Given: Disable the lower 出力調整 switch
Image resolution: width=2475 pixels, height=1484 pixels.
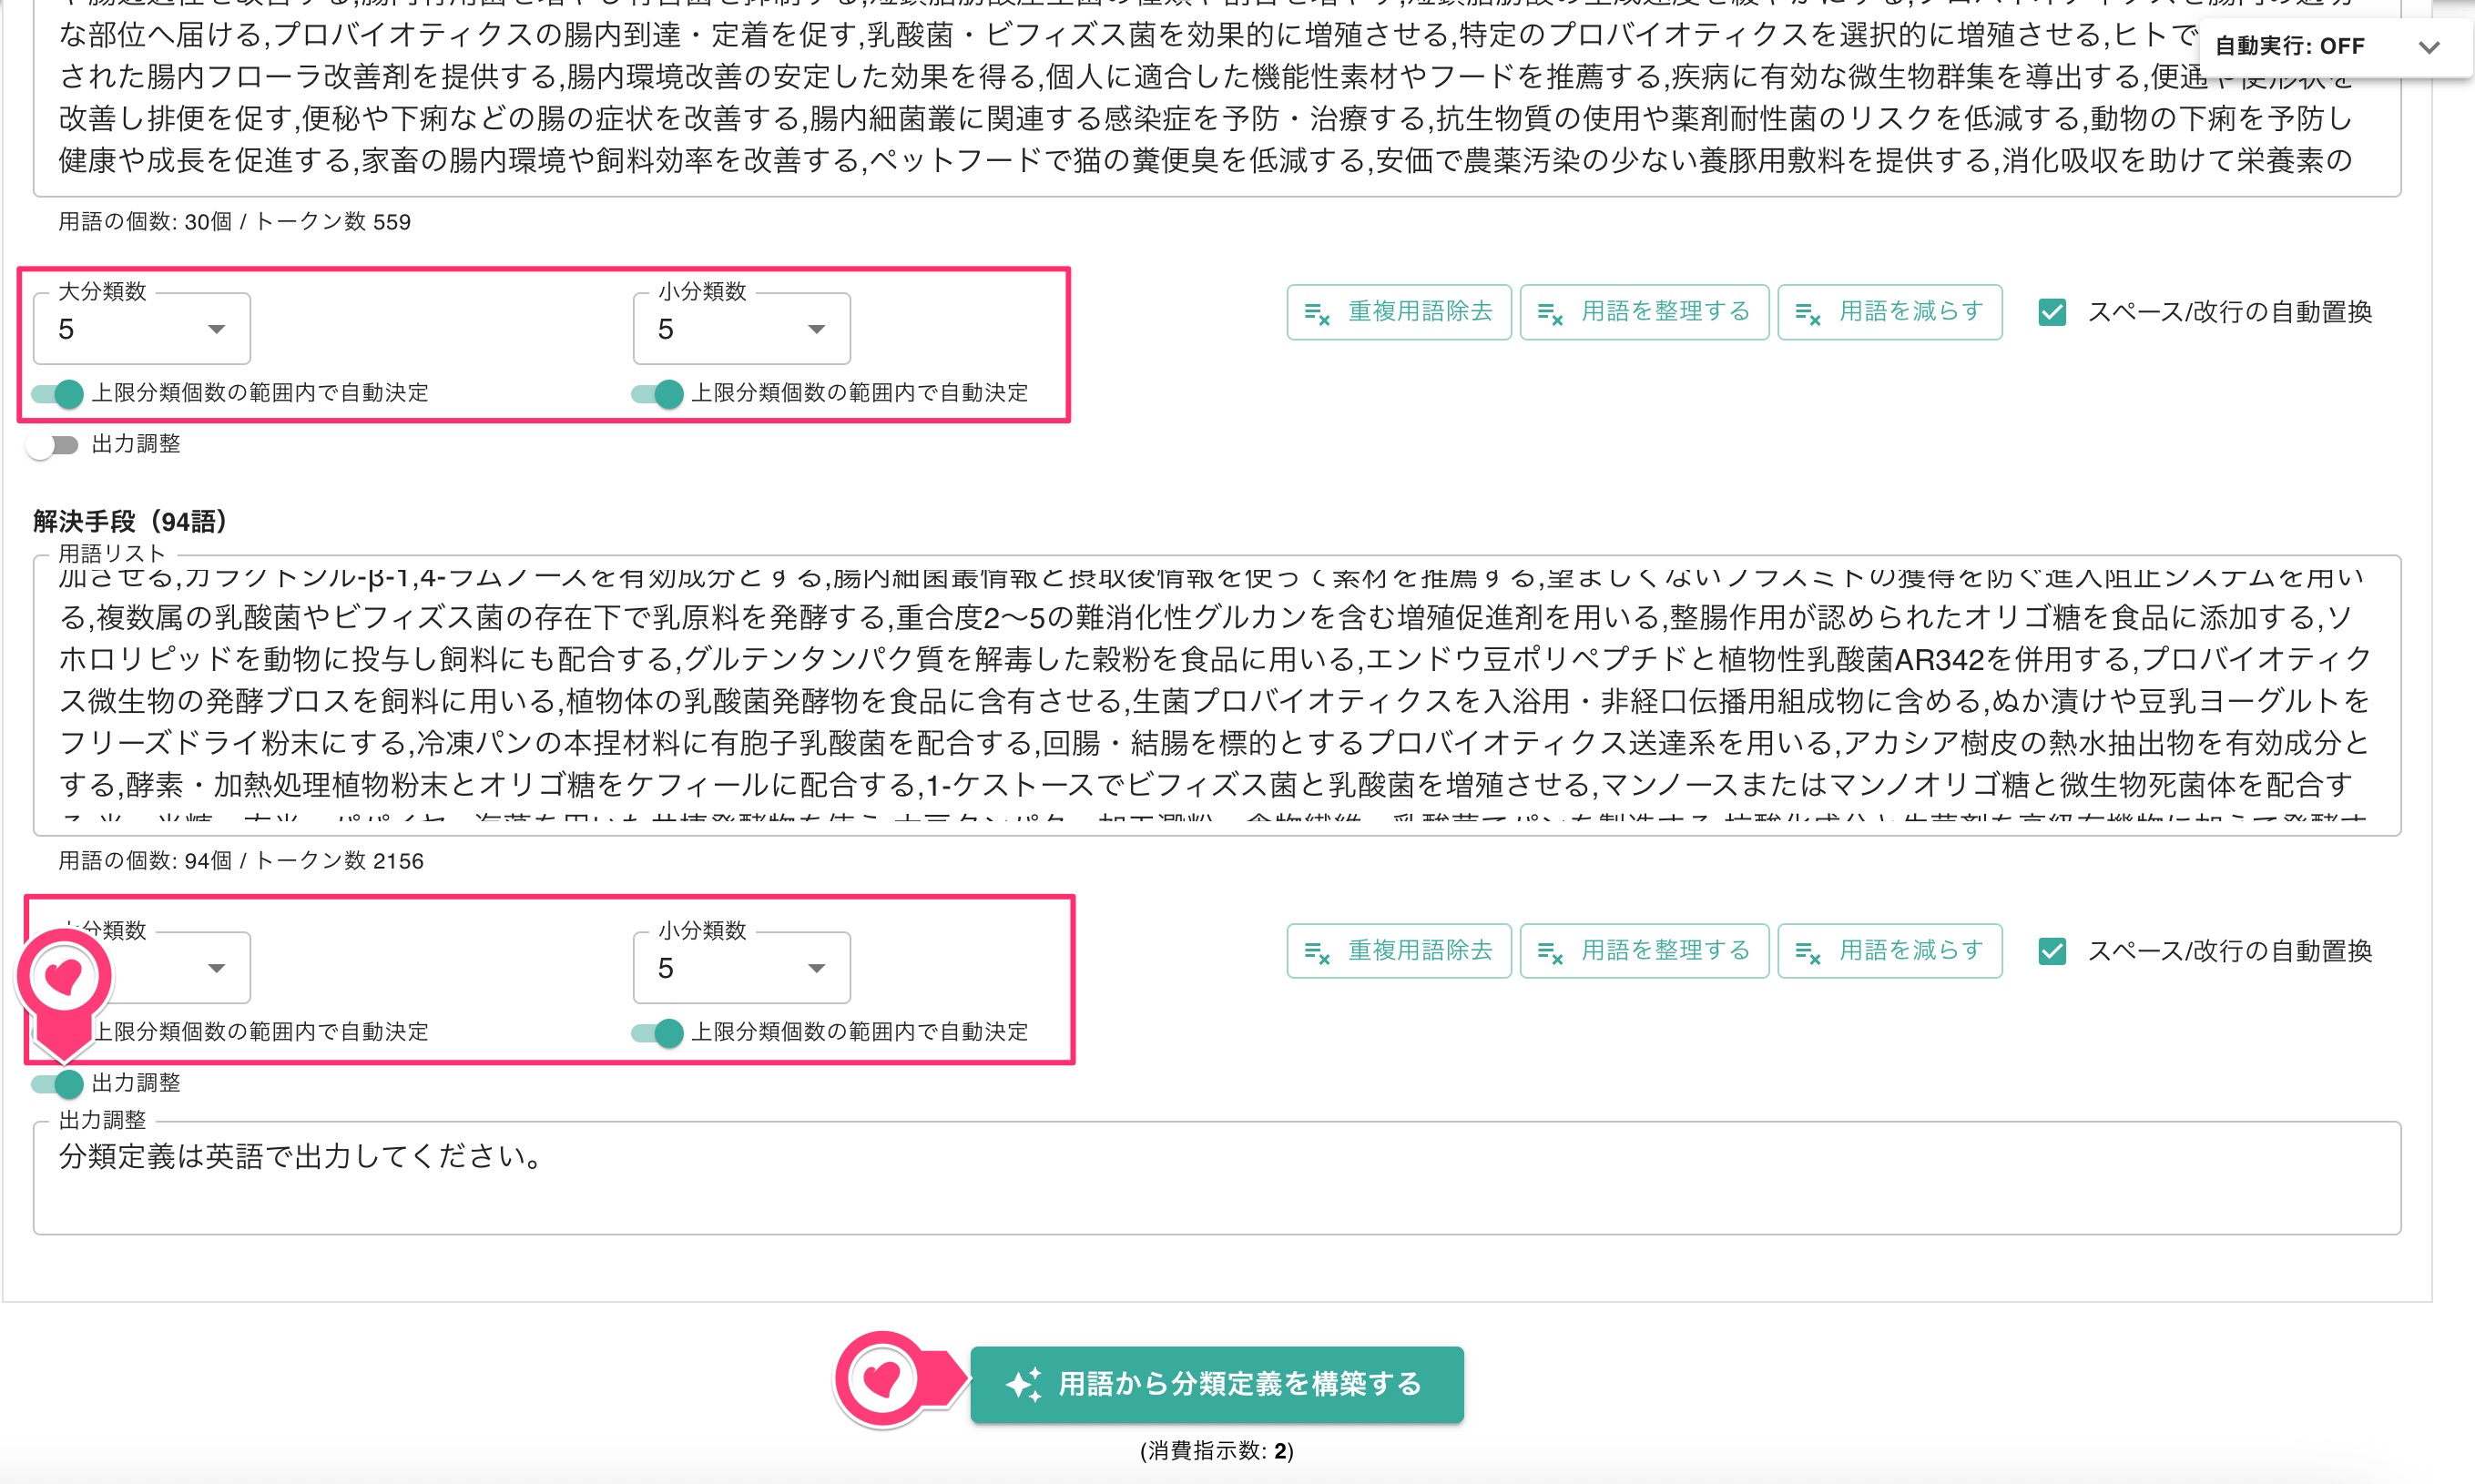Looking at the screenshot, I should (x=57, y=1083).
